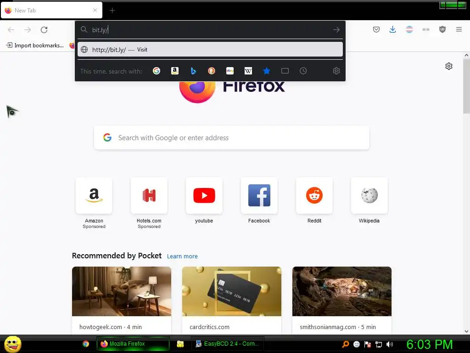Click the scrollbar down arrow
Screen dimensions: 470x353
point(466,331)
